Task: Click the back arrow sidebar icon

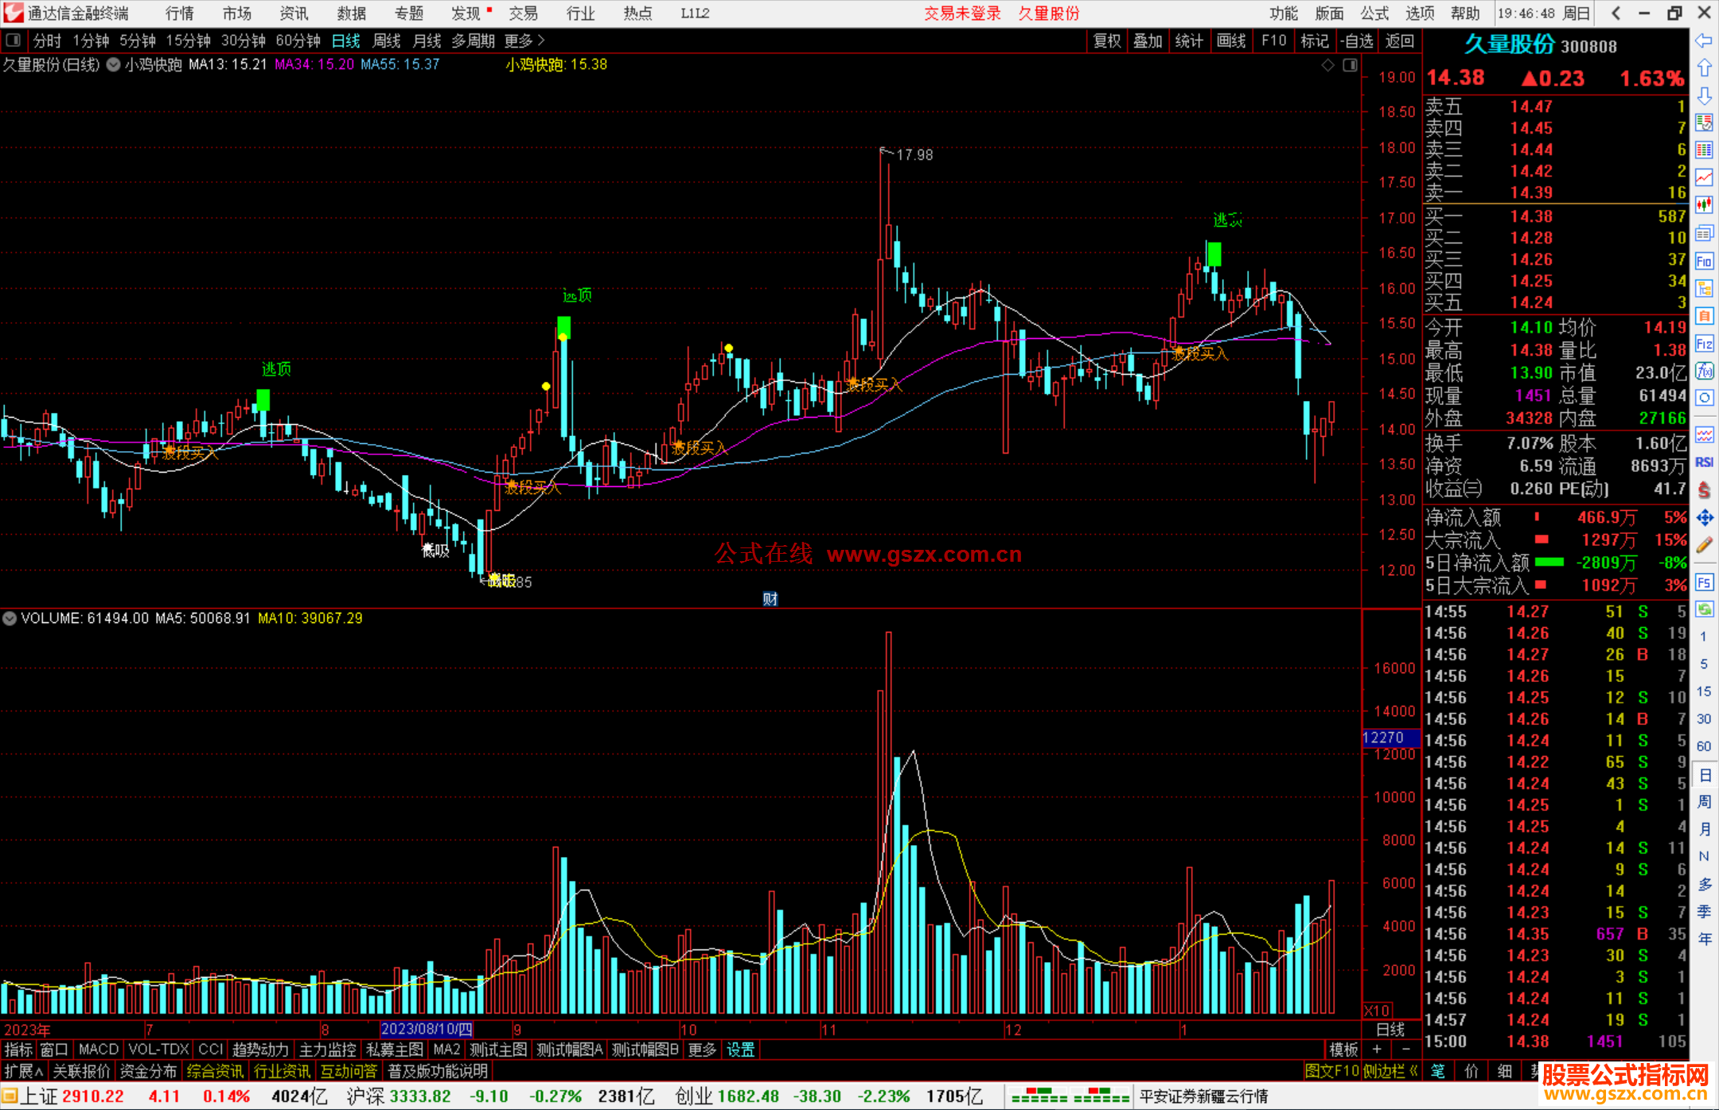Action: point(1704,41)
